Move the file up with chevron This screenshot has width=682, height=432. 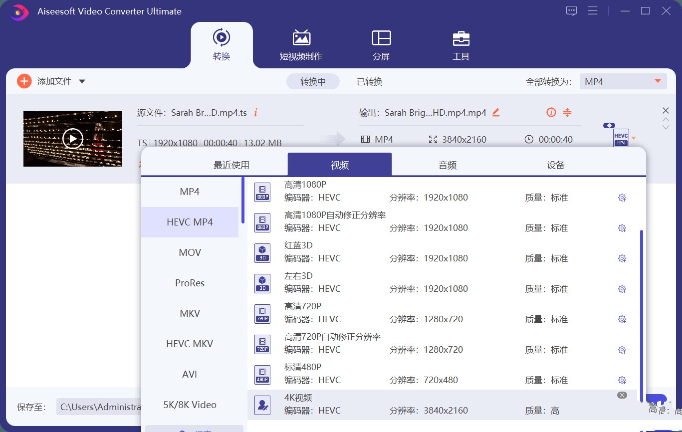click(666, 120)
